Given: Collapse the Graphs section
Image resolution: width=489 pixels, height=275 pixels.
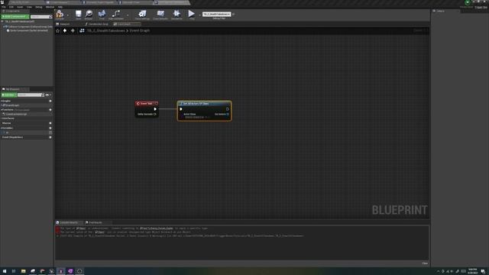Looking at the screenshot, I should (2, 101).
